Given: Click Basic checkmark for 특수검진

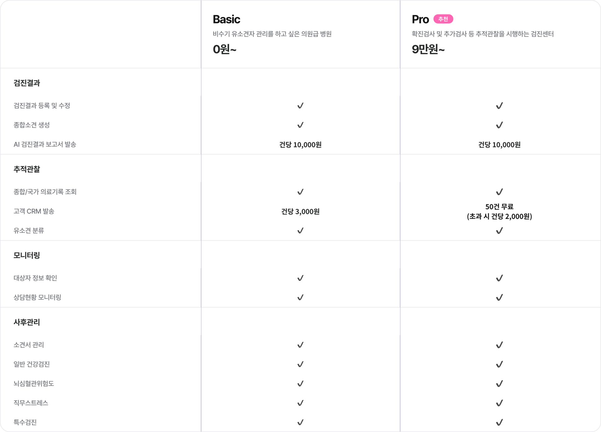Looking at the screenshot, I should 300,422.
